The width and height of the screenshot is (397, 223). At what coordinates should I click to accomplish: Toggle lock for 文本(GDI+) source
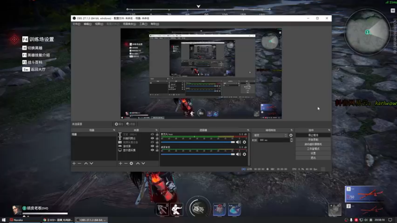[x=157, y=134]
